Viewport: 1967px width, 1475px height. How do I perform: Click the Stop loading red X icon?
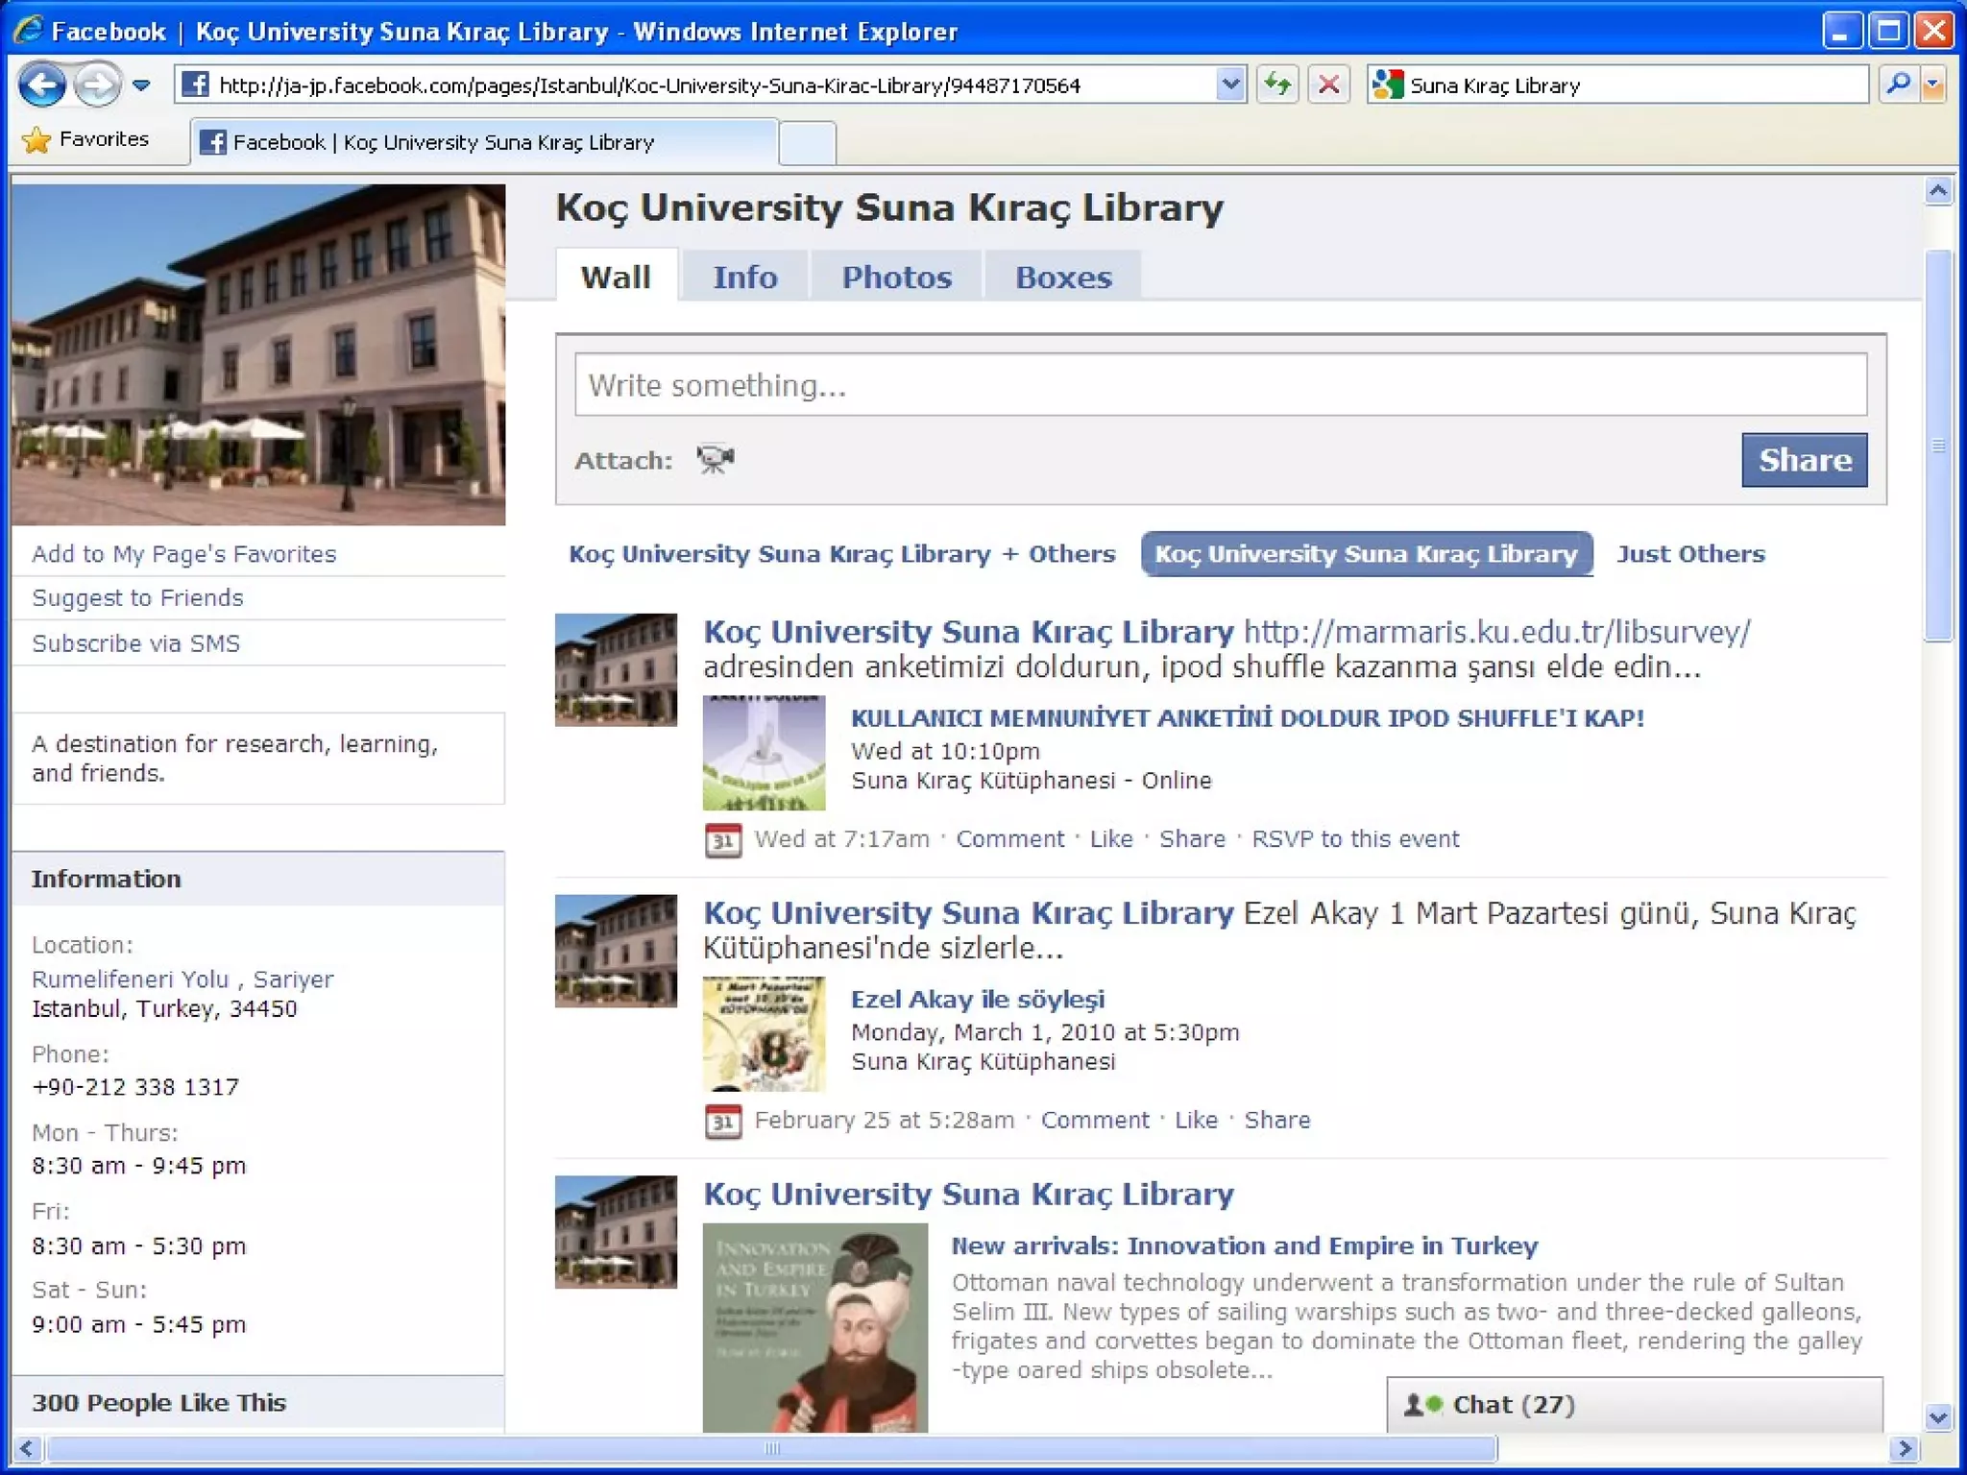point(1329,85)
